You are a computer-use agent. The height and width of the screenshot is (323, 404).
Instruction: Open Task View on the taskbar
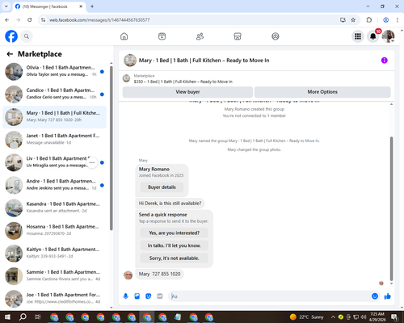[38, 317]
